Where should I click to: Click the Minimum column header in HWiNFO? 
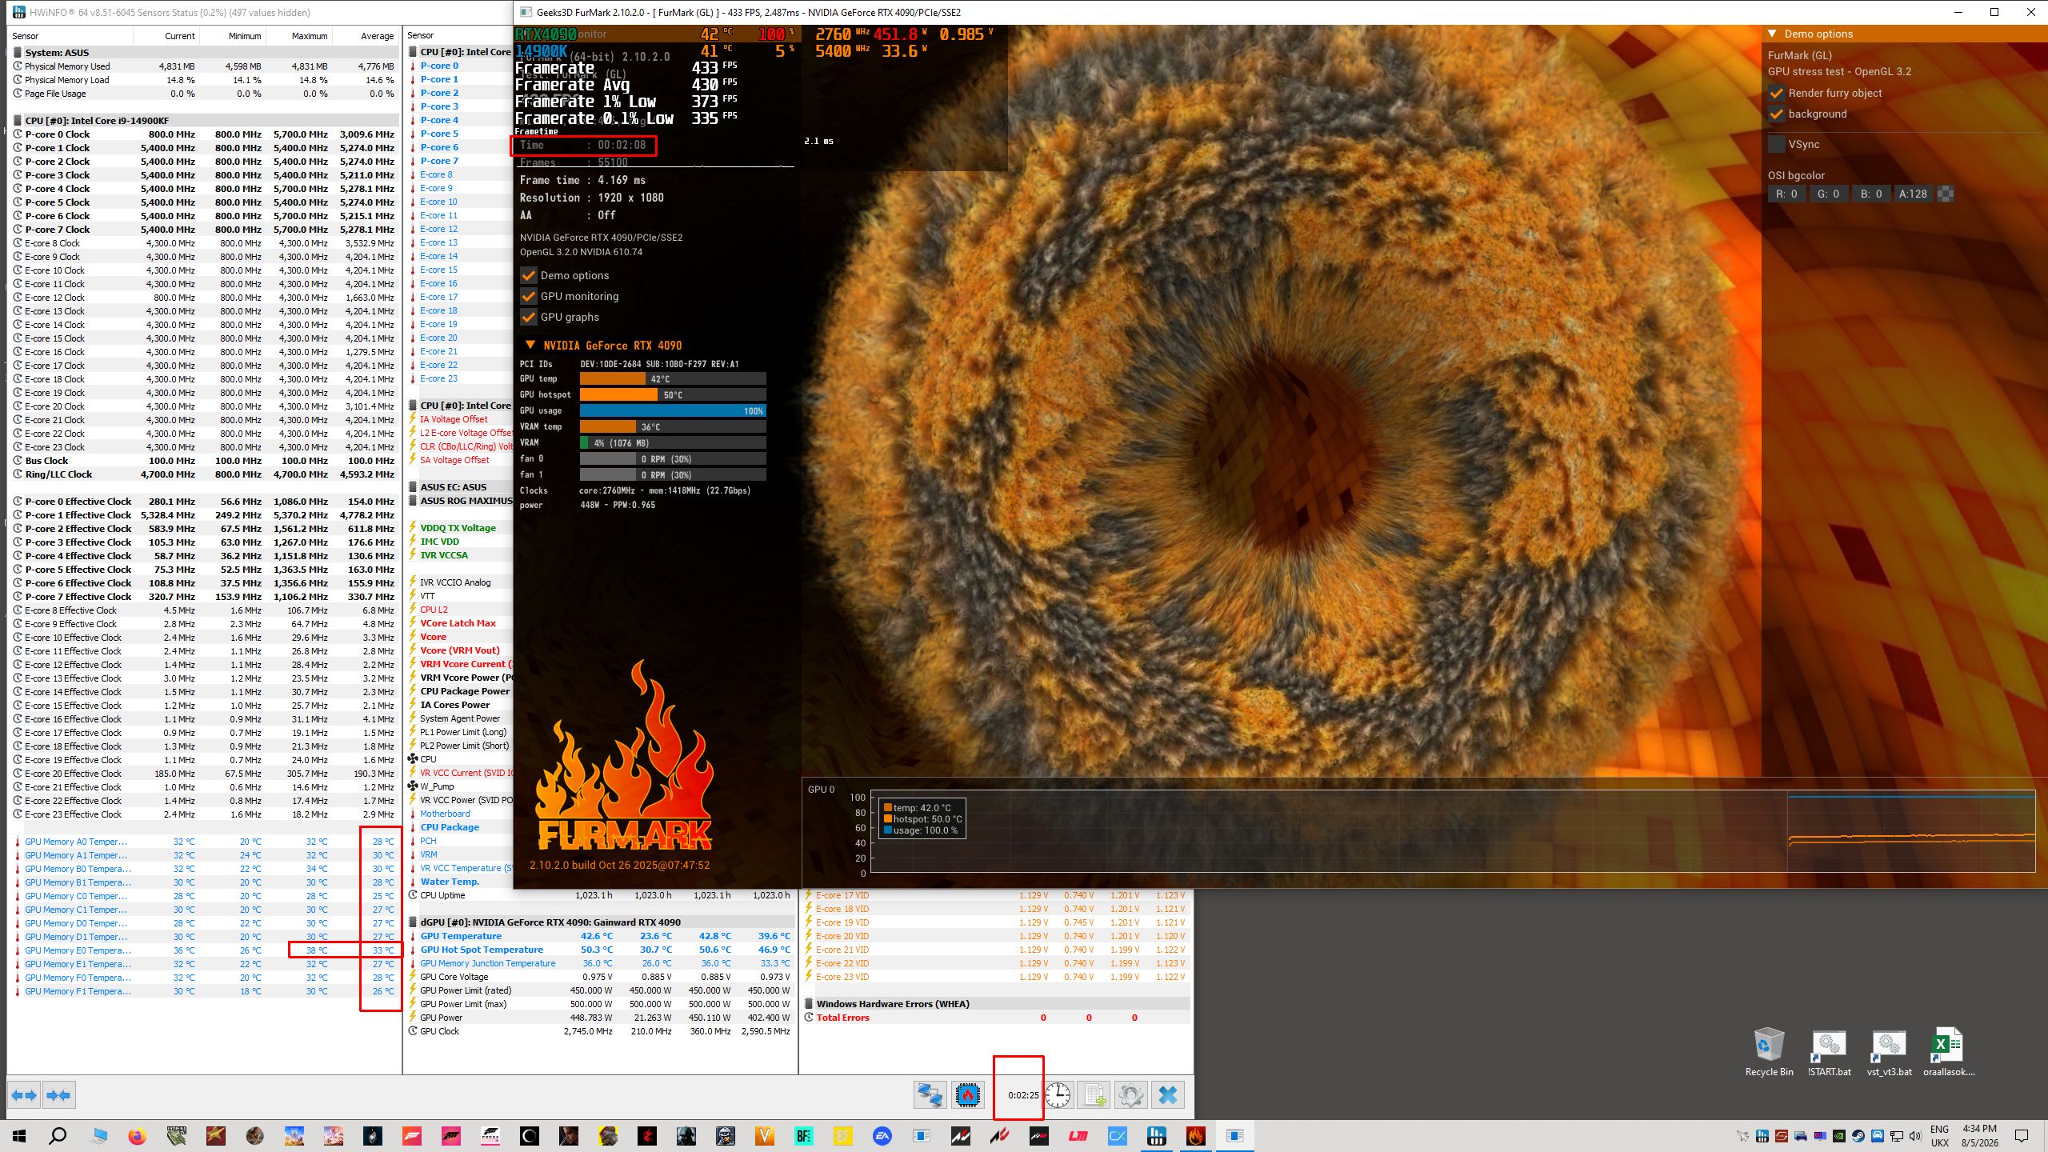(x=232, y=36)
